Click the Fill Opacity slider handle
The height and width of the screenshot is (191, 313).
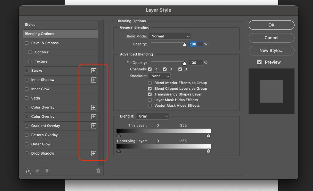185,63
